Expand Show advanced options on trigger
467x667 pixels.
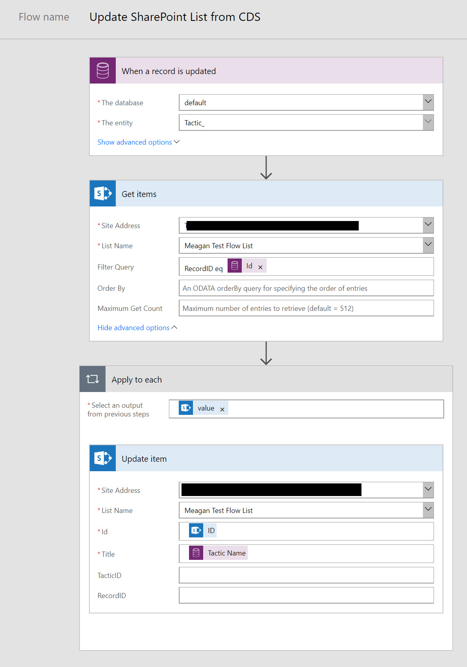[x=138, y=142]
